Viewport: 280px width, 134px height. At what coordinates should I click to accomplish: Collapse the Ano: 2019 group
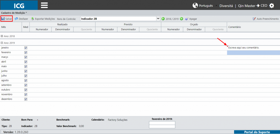pos(2,43)
